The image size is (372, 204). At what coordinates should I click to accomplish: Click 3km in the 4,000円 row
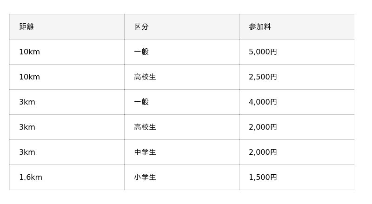(x=27, y=102)
